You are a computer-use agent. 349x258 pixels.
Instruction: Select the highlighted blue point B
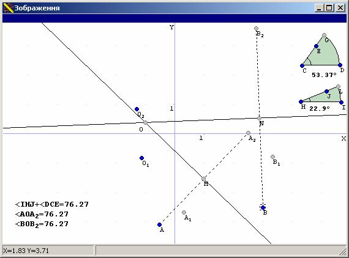[263, 207]
